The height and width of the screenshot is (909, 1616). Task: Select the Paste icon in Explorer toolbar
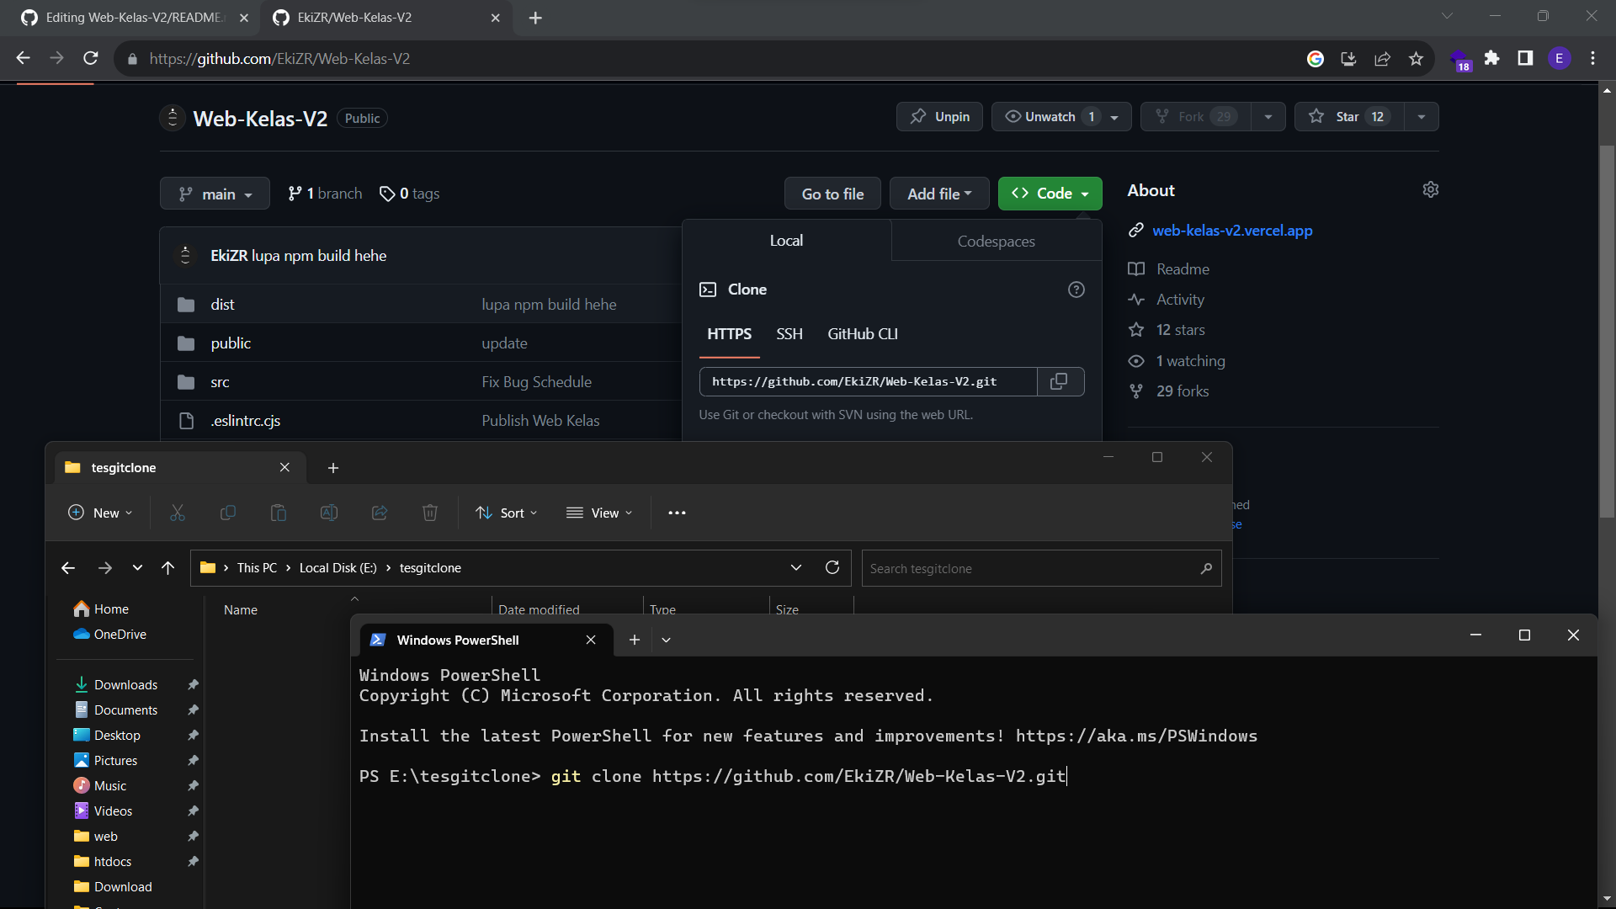[279, 513]
